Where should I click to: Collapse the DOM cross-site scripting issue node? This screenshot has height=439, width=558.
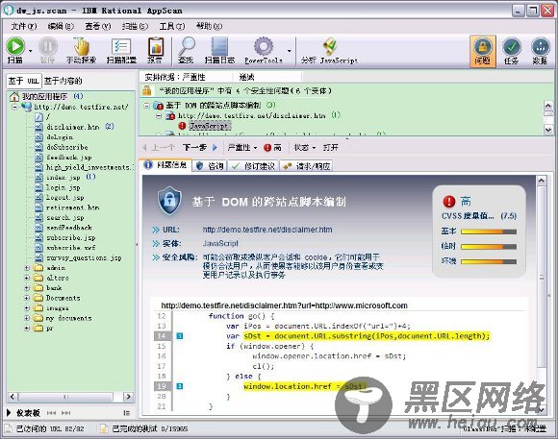point(146,106)
